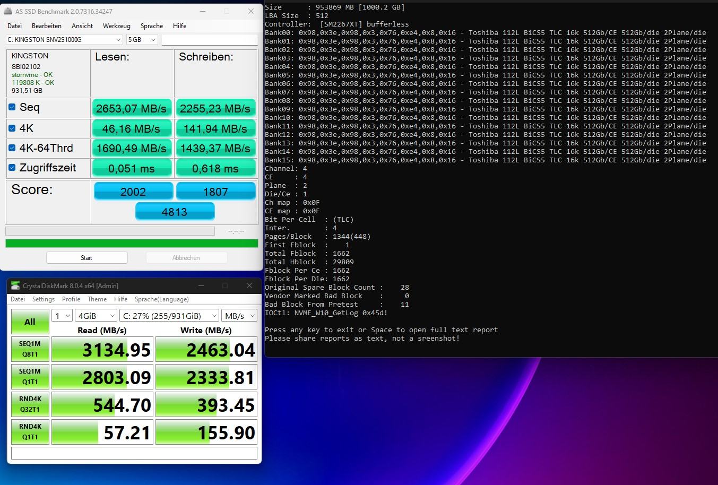This screenshot has height=485, width=718.
Task: Click the access time read 0,051 ms
Action: point(132,169)
